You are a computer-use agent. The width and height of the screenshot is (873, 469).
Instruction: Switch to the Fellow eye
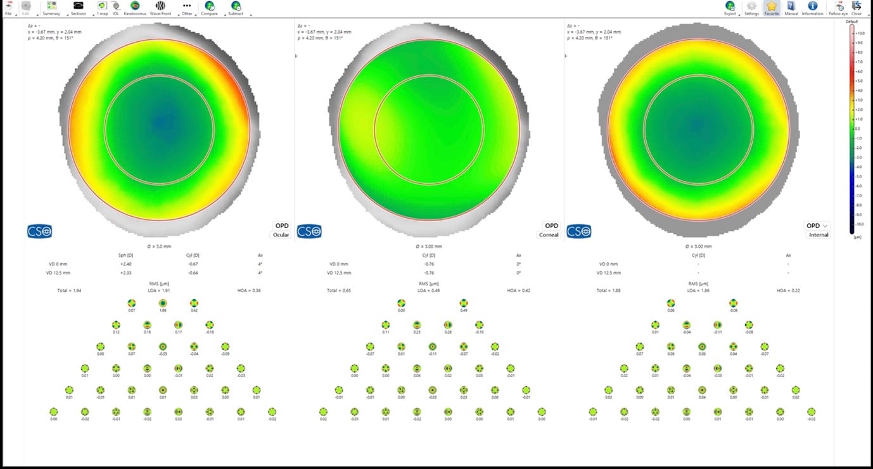point(838,8)
